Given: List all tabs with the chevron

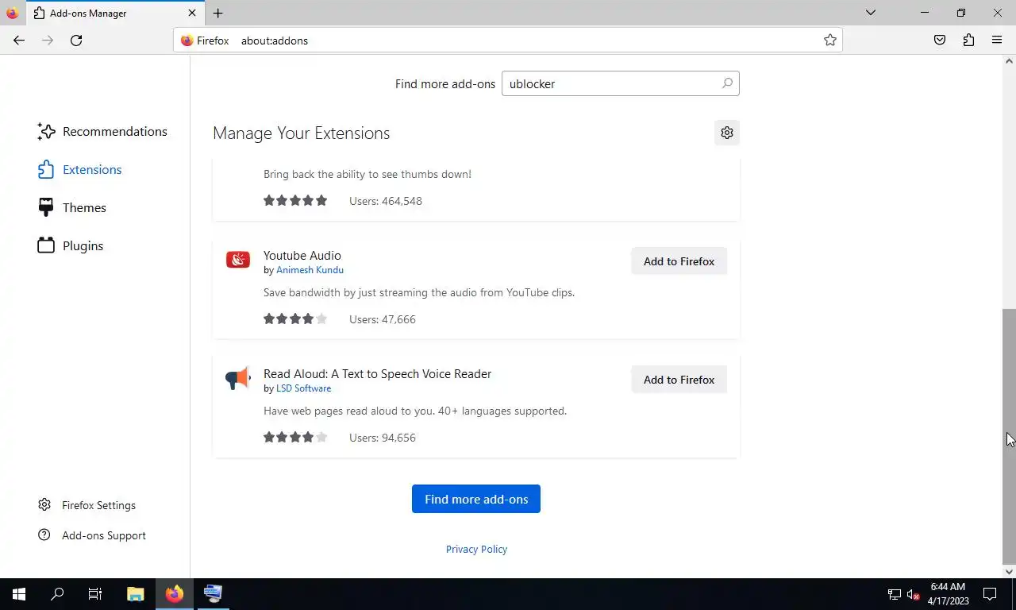Looking at the screenshot, I should tap(871, 13).
